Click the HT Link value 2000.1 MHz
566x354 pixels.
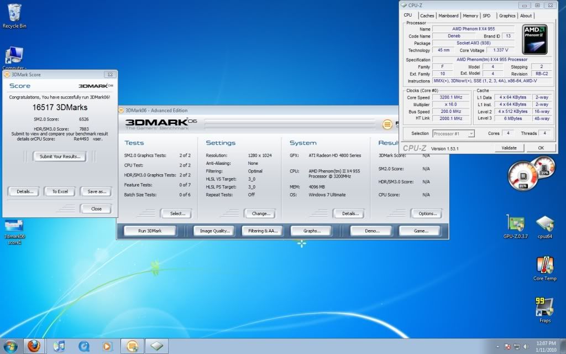pyautogui.click(x=450, y=118)
